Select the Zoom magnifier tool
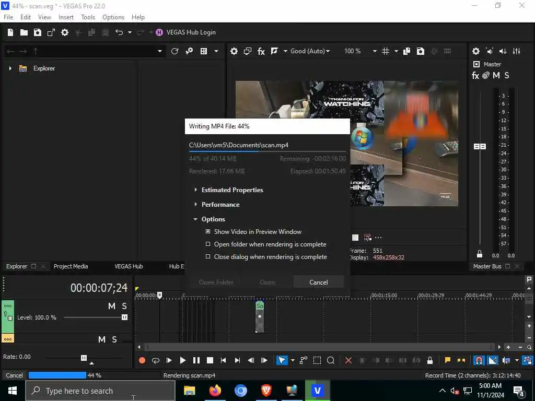The image size is (535, 401). click(331, 360)
